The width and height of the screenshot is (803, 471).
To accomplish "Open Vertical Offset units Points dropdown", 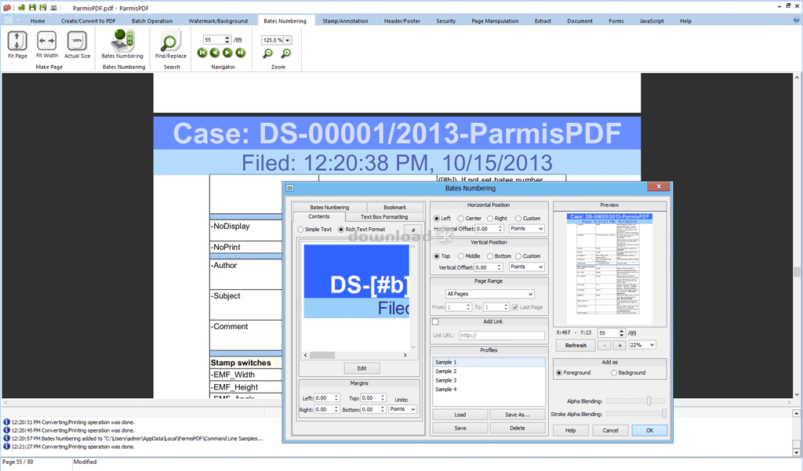I will pyautogui.click(x=526, y=266).
